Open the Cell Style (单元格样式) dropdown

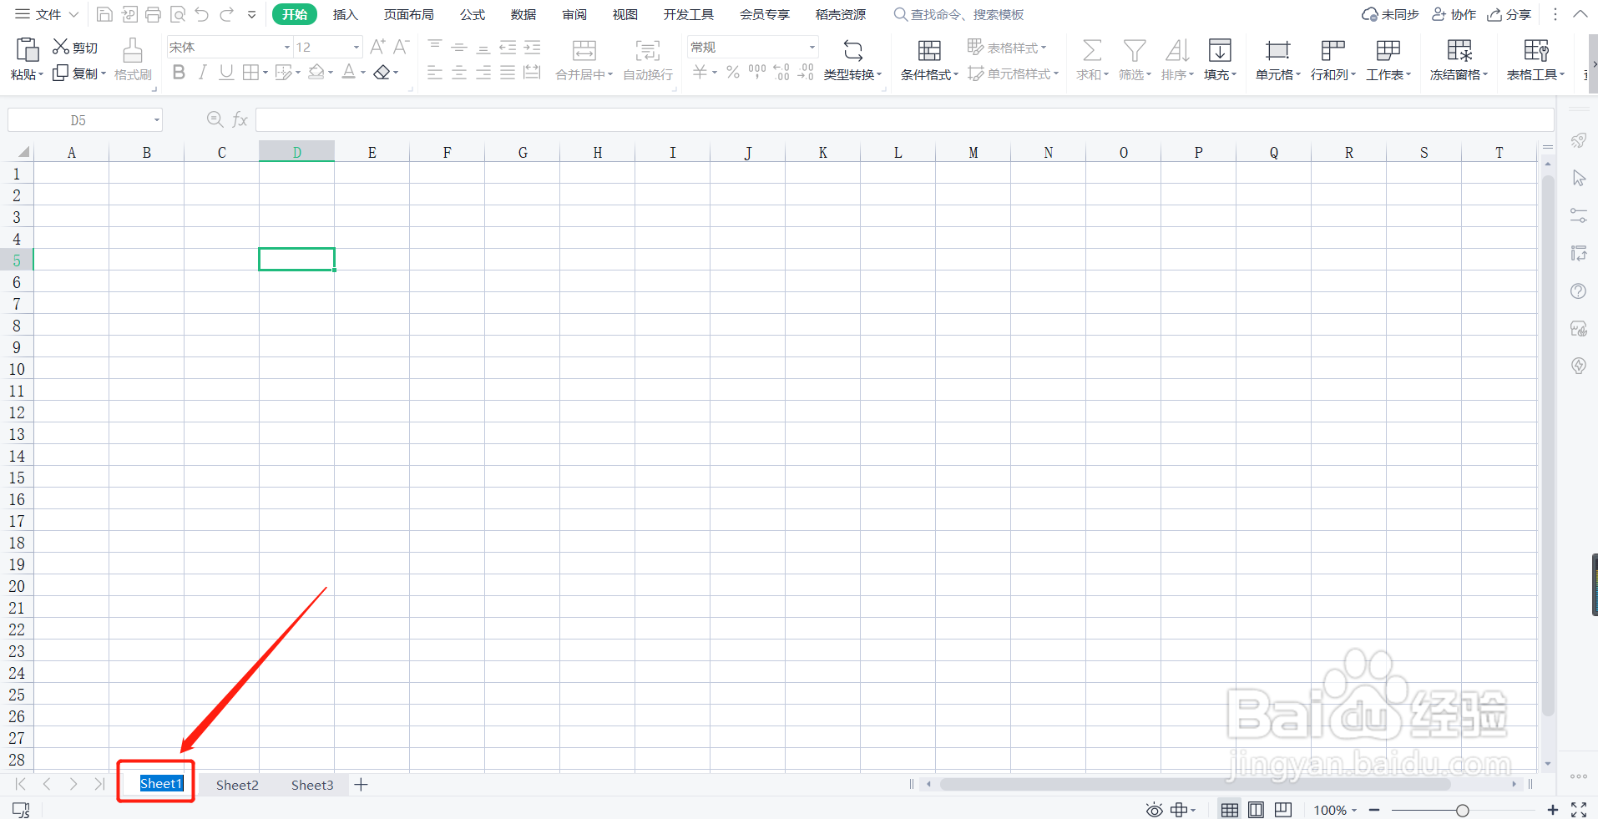pos(1013,73)
